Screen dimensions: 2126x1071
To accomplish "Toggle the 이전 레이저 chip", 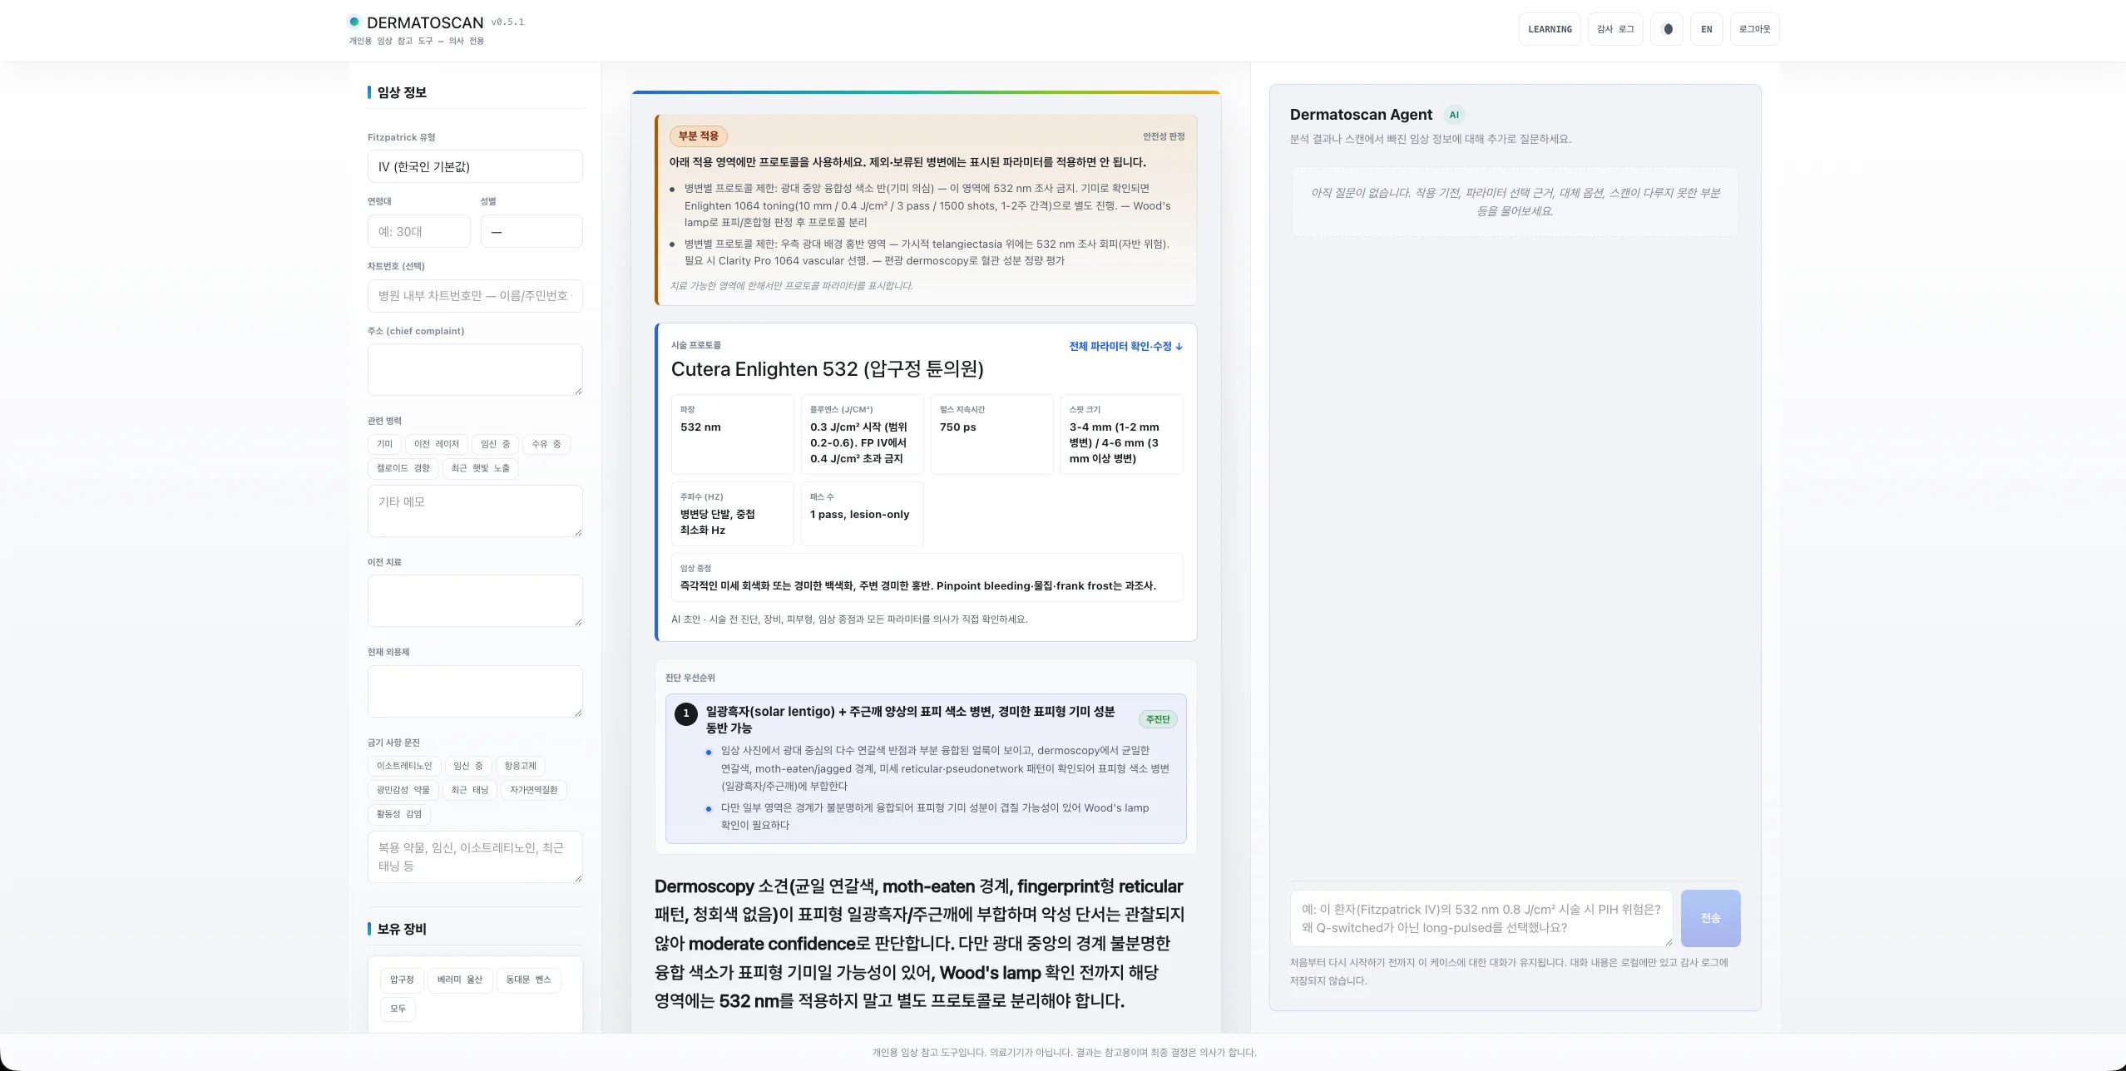I will pos(437,444).
